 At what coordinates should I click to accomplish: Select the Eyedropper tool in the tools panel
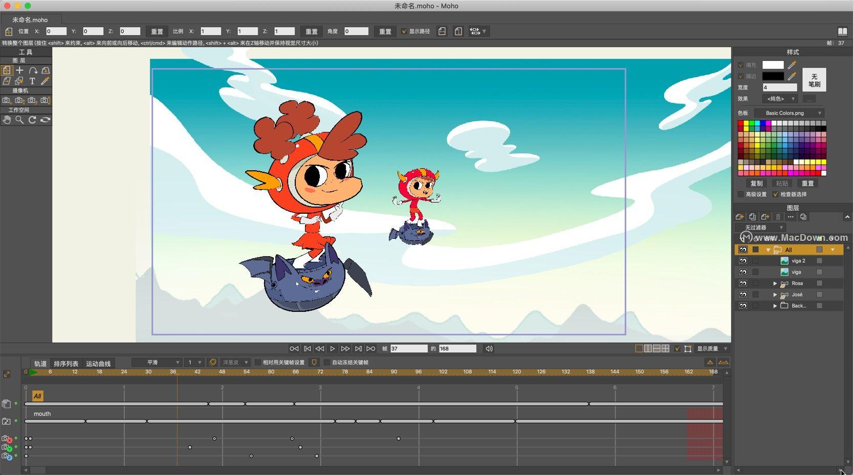coord(46,81)
